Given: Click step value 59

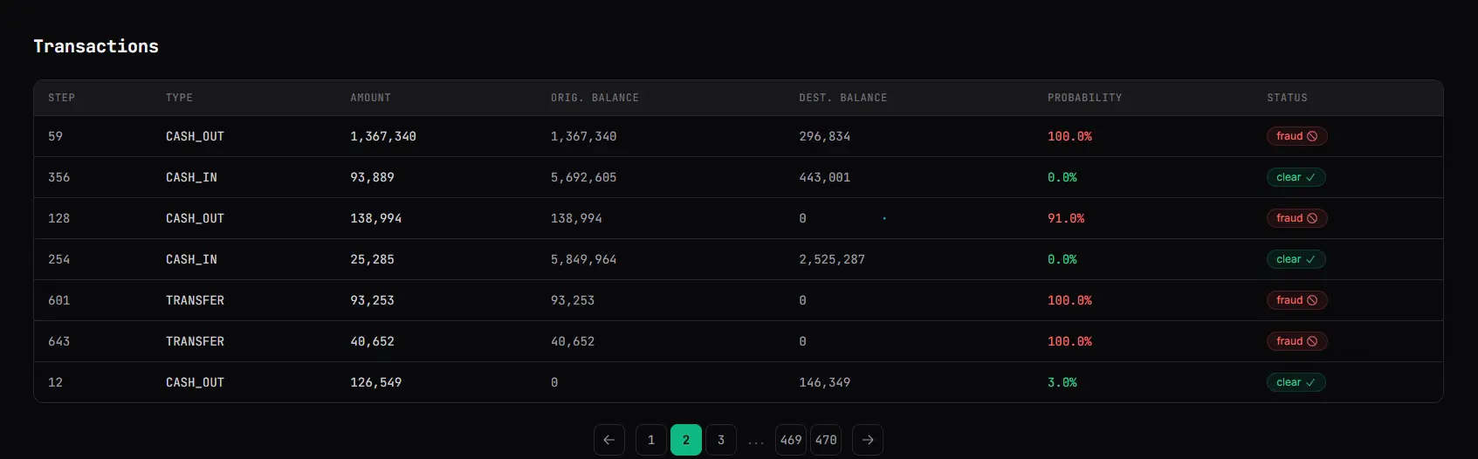Looking at the screenshot, I should pyautogui.click(x=55, y=136).
